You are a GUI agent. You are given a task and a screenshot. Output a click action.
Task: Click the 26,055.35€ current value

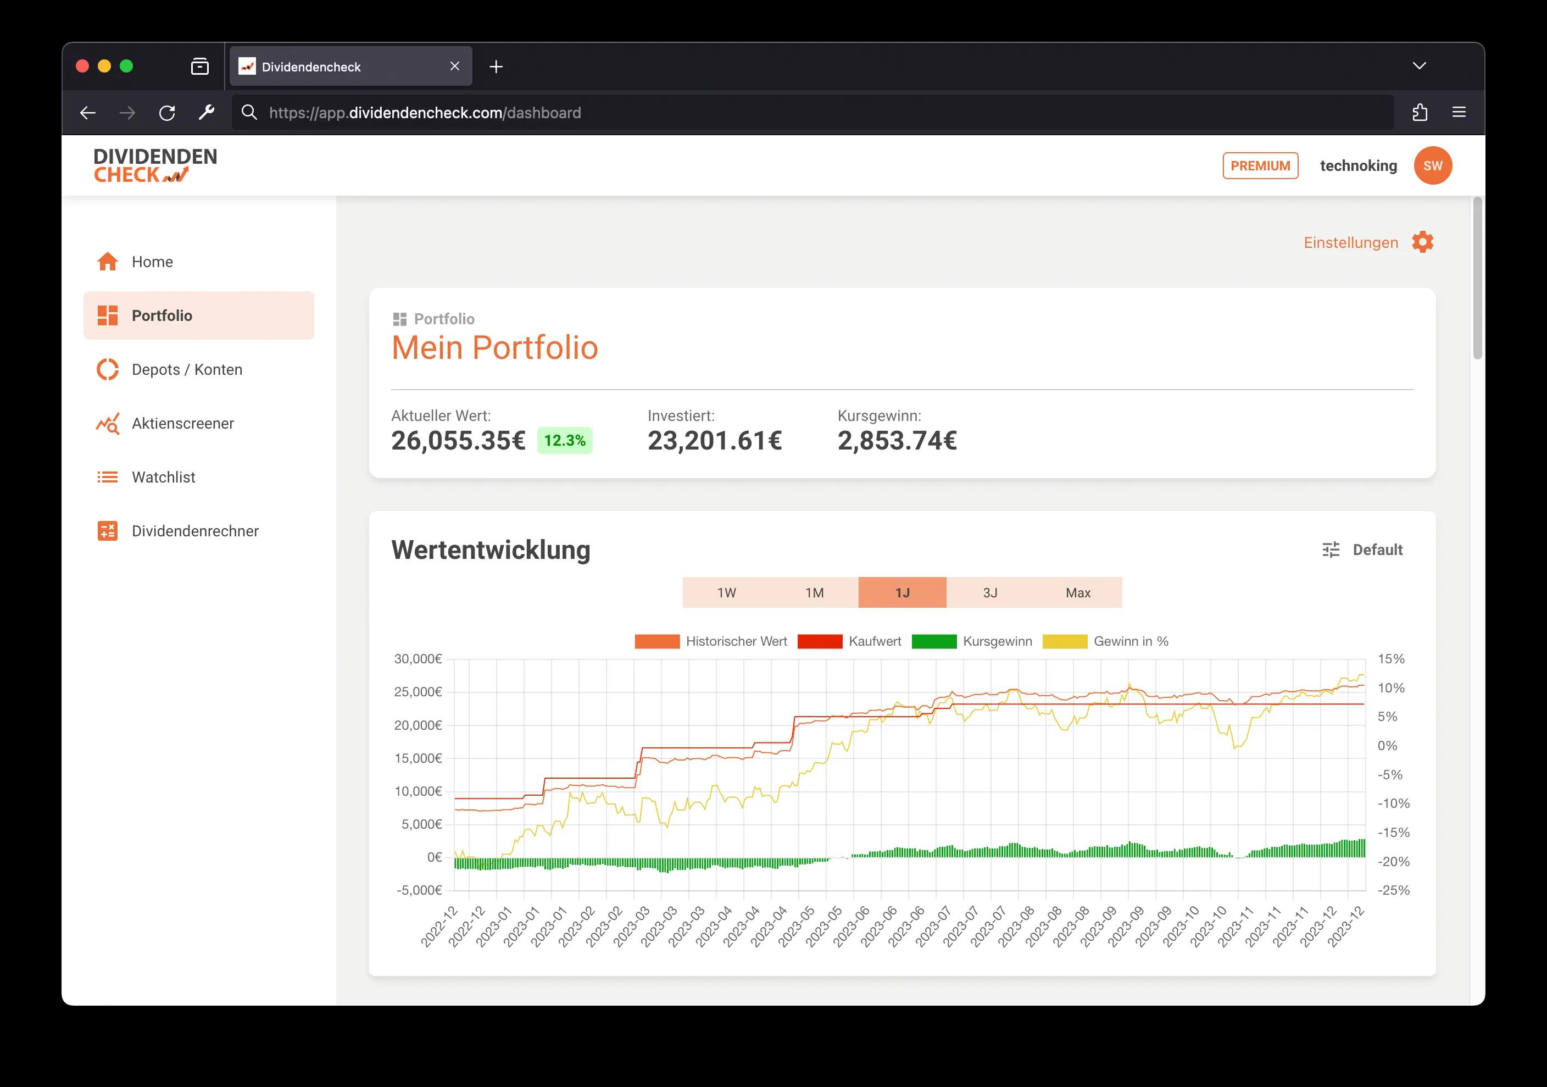[458, 441]
